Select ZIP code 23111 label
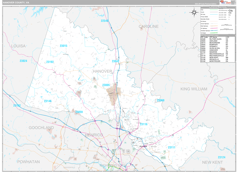 (172, 147)
